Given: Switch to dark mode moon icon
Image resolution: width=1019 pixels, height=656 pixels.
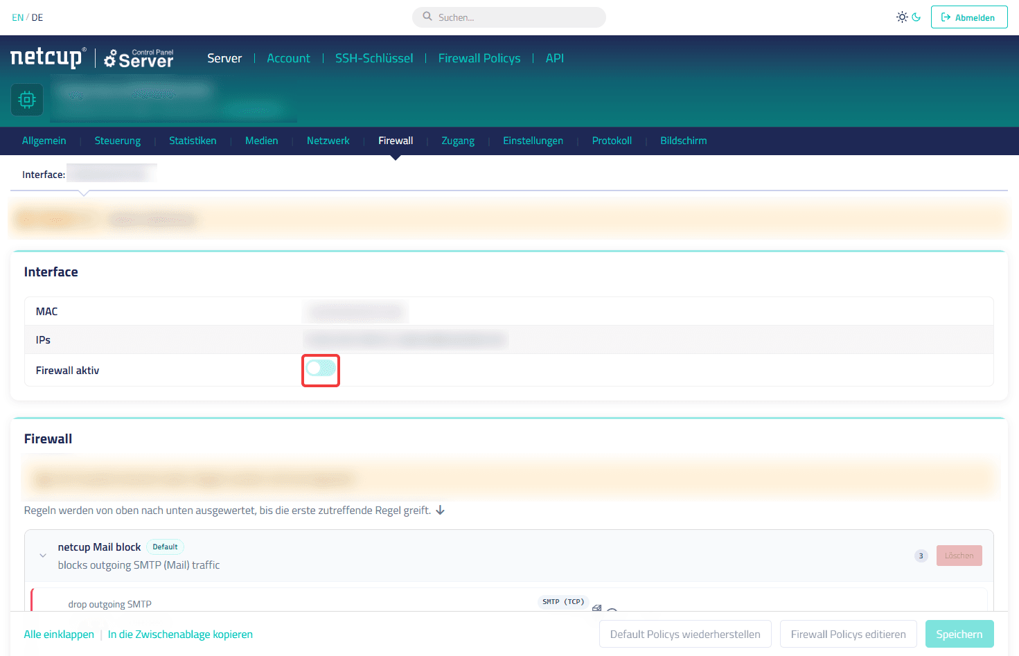Looking at the screenshot, I should pos(916,17).
